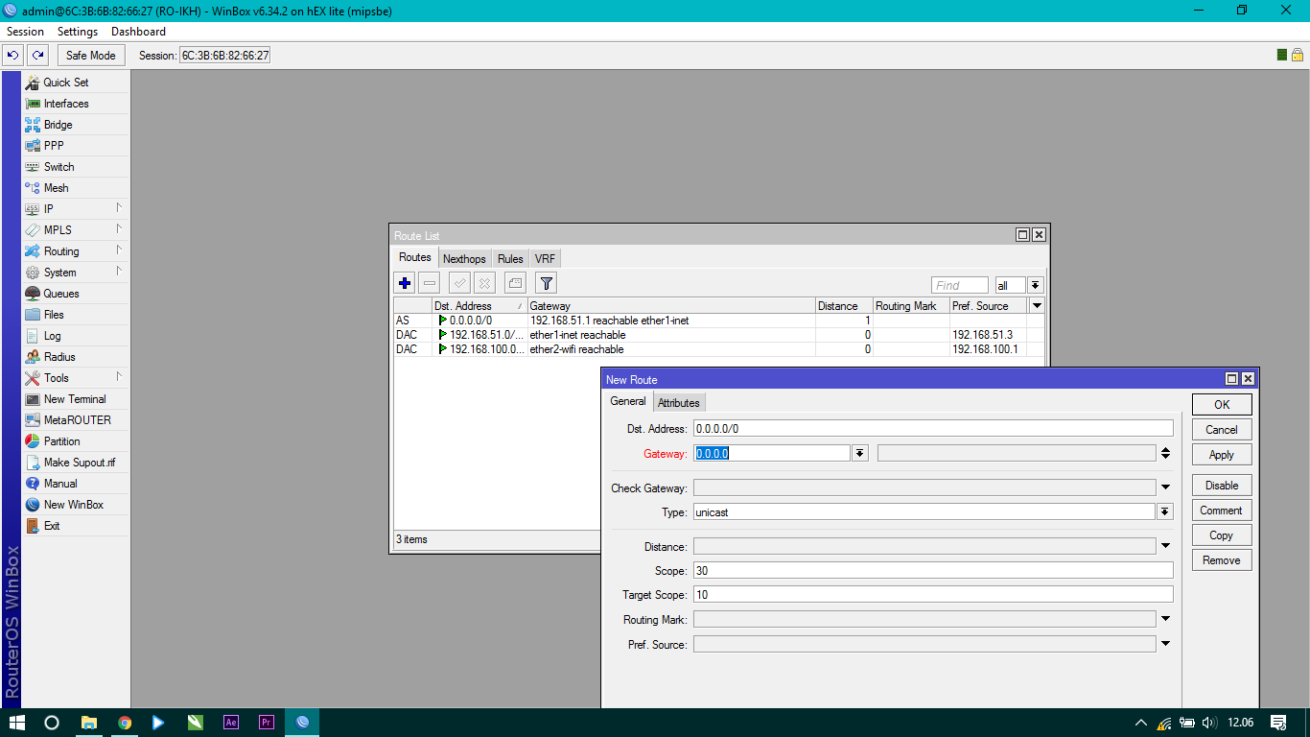Click the Find box in Route List

pos(960,285)
